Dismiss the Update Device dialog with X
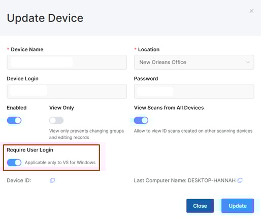This screenshot has height=220, width=261. pos(251,11)
